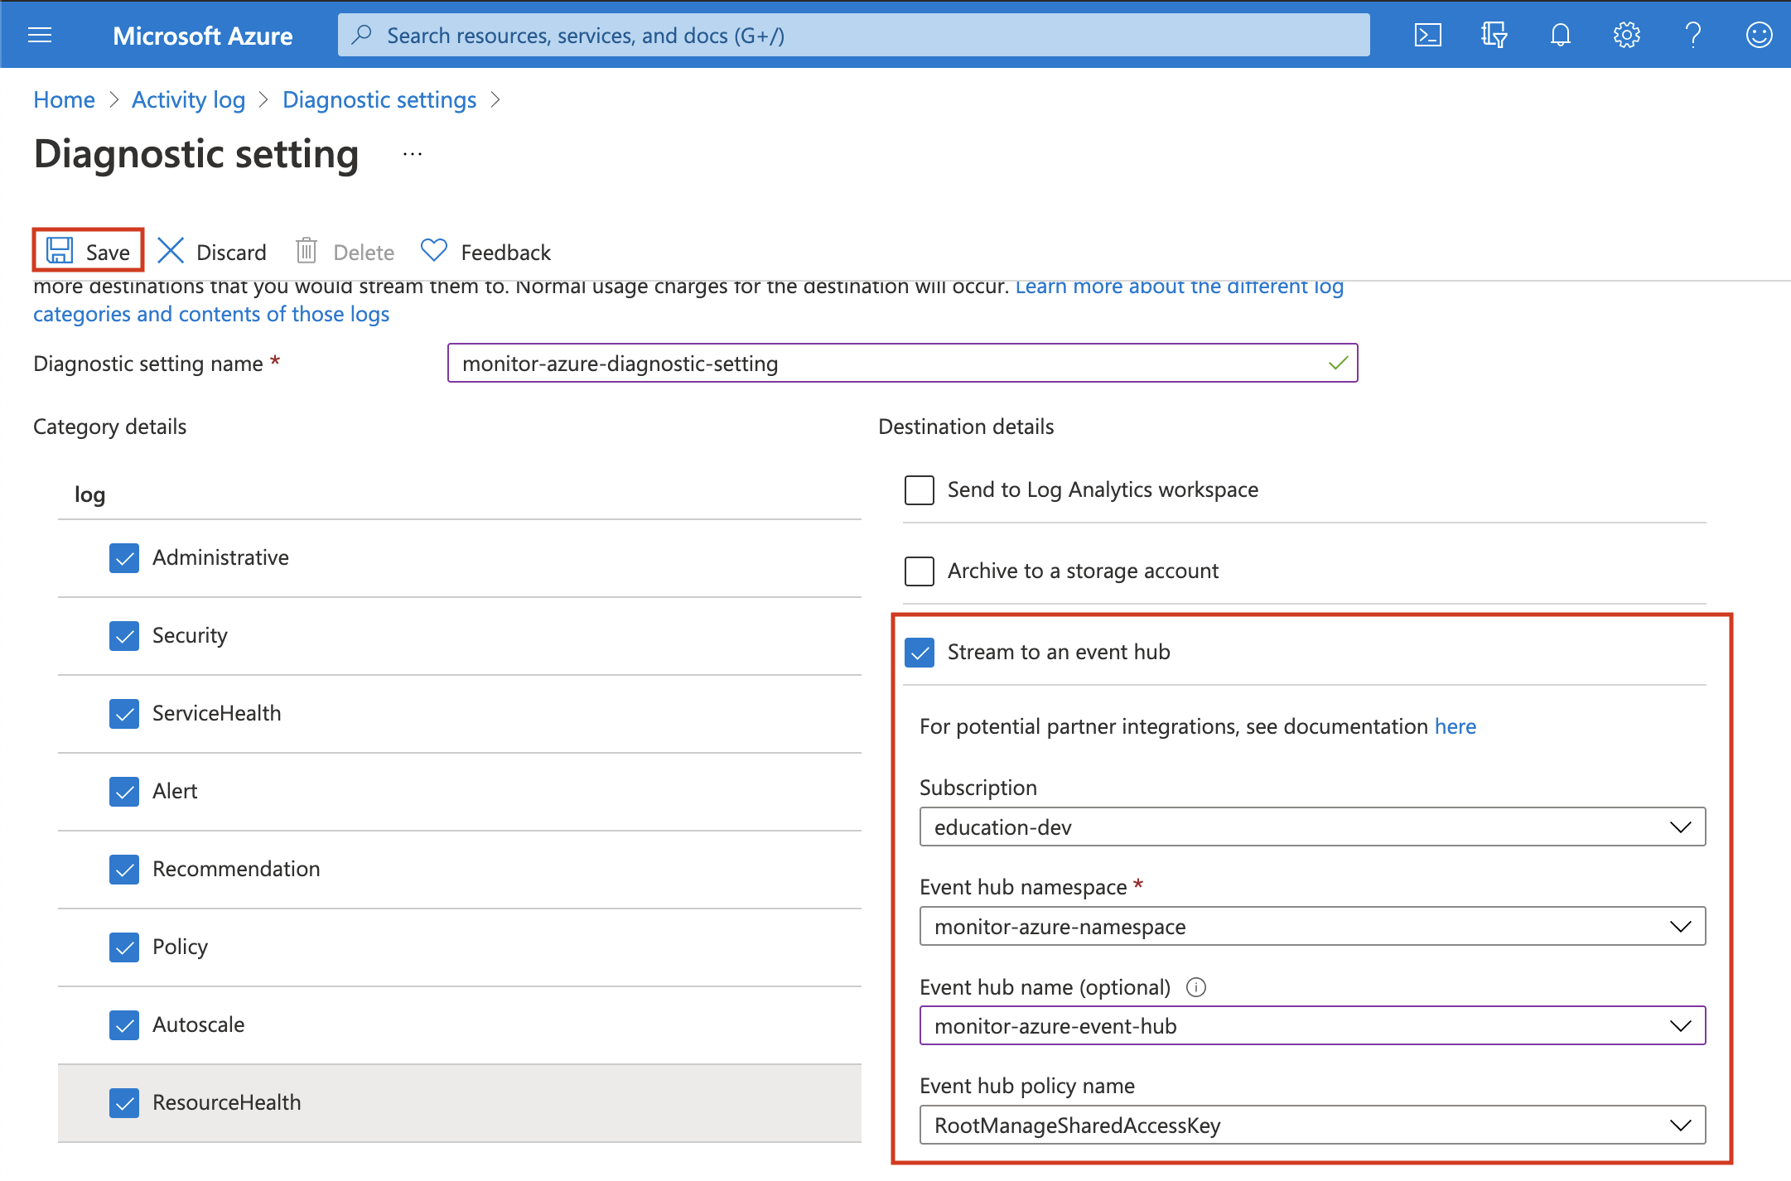This screenshot has height=1181, width=1791.
Task: Open the 'here' documentation link
Action: tap(1455, 726)
